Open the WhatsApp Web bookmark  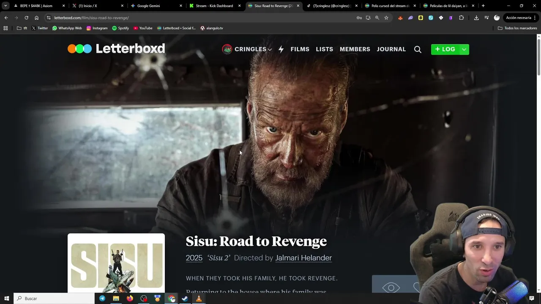coord(67,28)
